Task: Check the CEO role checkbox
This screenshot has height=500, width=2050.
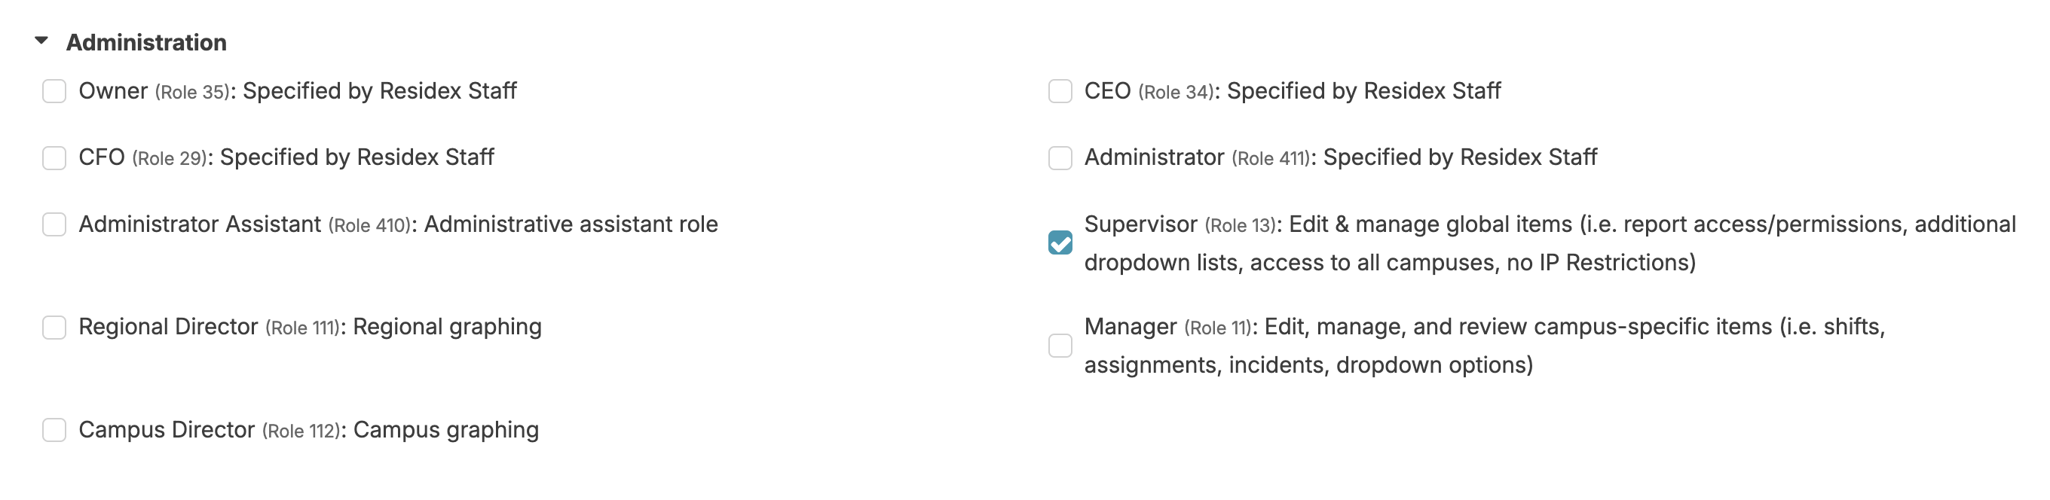Action: point(1060,91)
